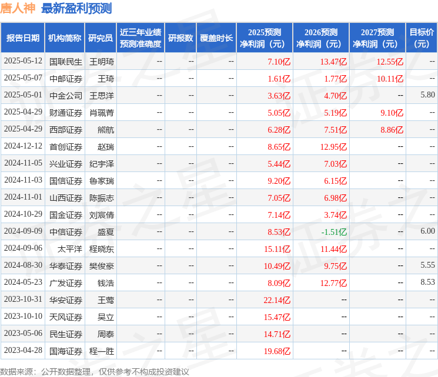Select analyst 王明琦

pyautogui.click(x=102, y=62)
